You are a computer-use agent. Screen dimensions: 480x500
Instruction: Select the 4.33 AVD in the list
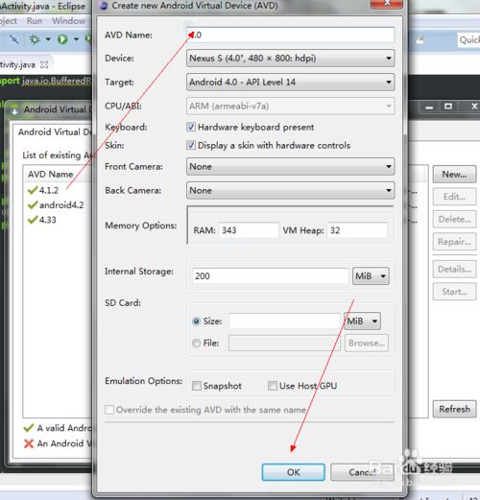(47, 220)
